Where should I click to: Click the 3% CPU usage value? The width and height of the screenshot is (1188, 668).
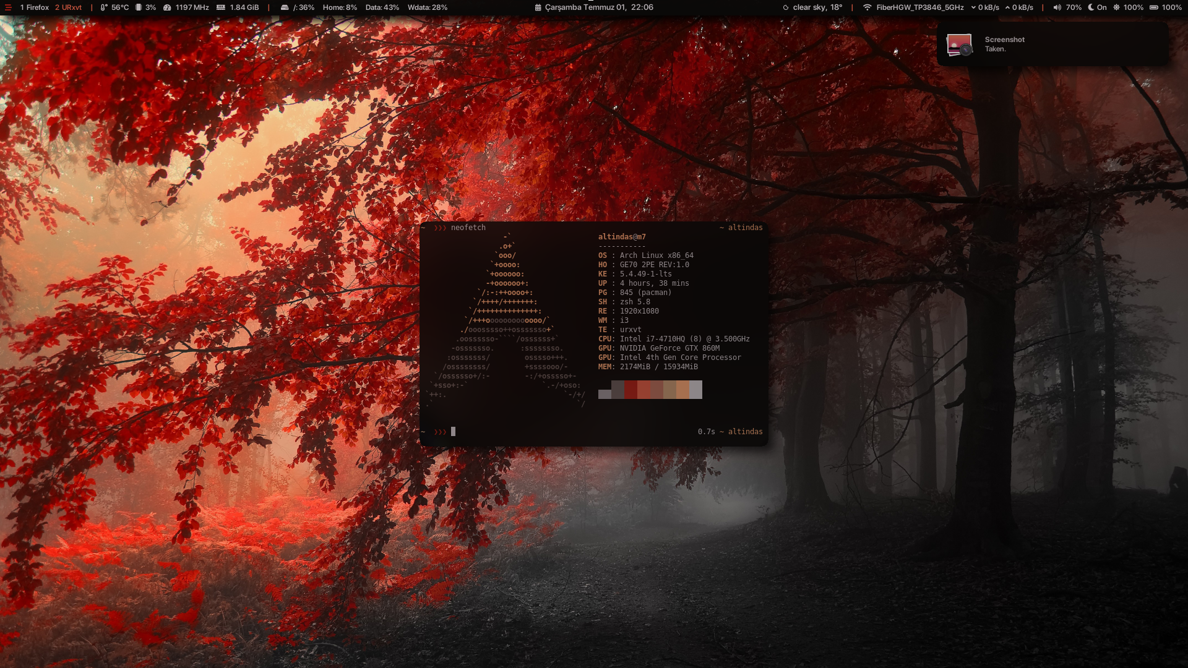150,7
